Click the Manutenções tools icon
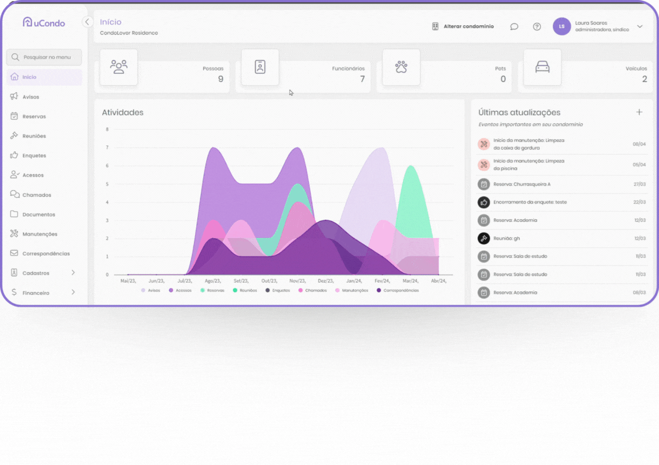This screenshot has width=659, height=465. (14, 233)
